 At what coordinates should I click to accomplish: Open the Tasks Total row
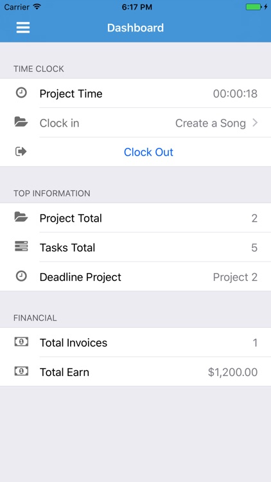(x=135, y=247)
